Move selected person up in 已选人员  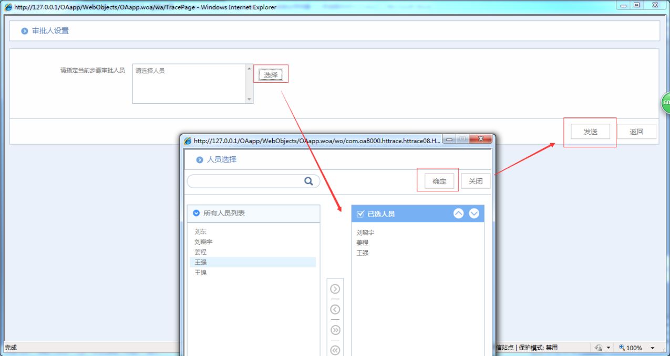tap(459, 213)
